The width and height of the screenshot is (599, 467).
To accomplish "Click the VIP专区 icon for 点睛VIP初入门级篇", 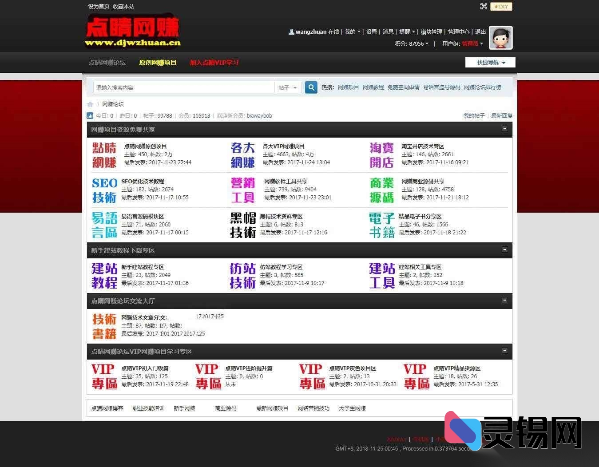I will click(104, 376).
